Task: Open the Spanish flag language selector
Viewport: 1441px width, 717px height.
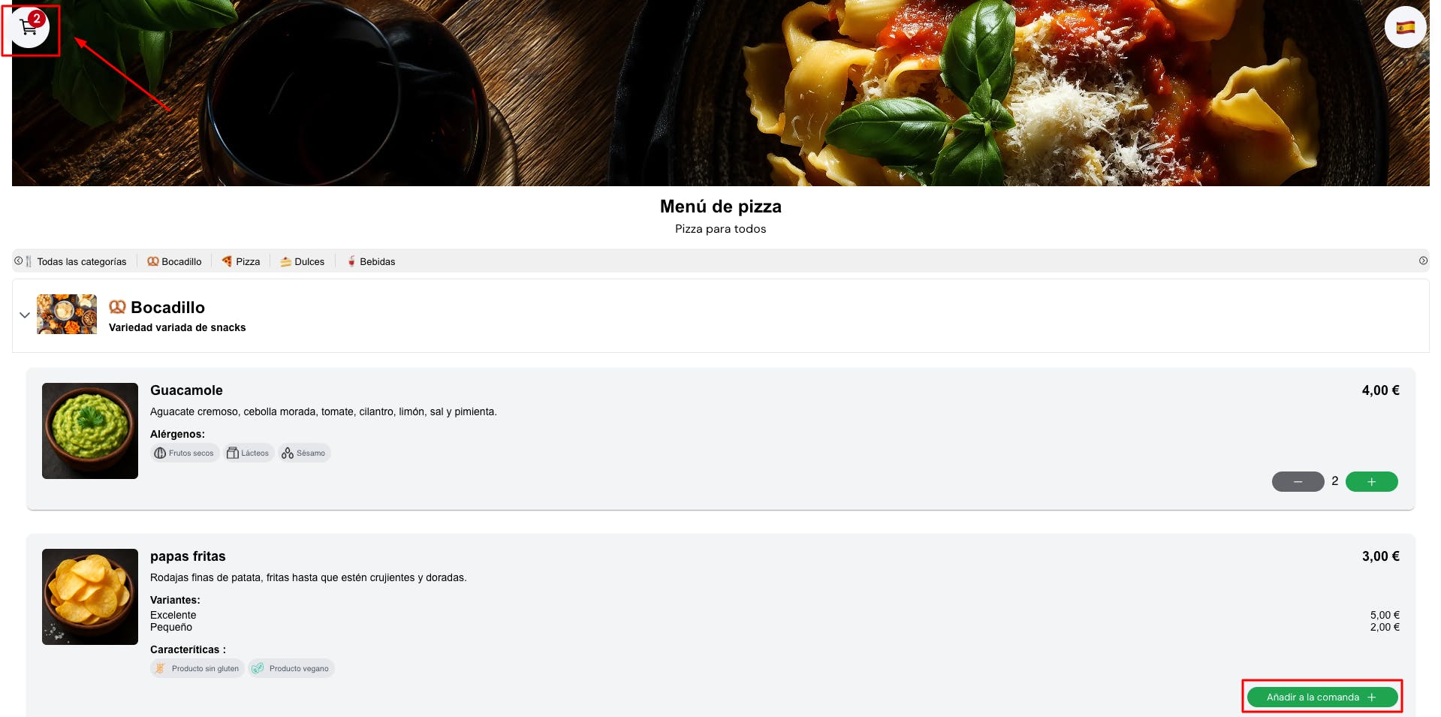Action: (1405, 28)
